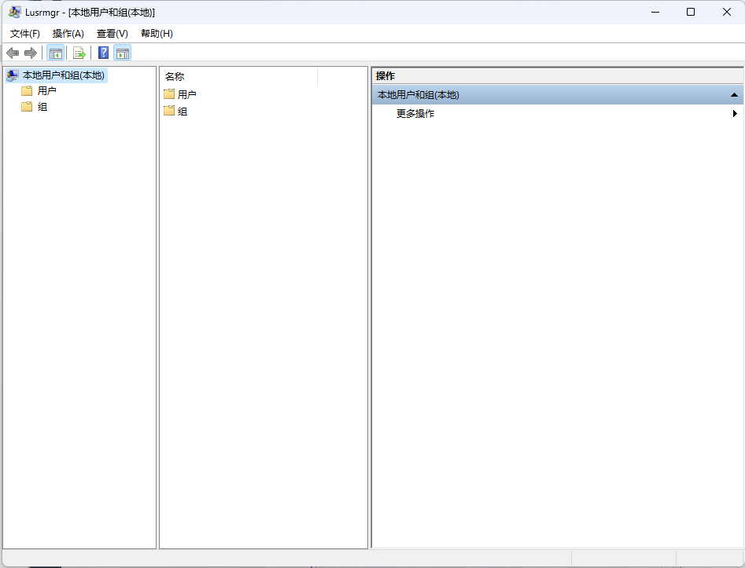Click the 用户 folder icon in the tree
The width and height of the screenshot is (745, 568).
click(x=27, y=90)
